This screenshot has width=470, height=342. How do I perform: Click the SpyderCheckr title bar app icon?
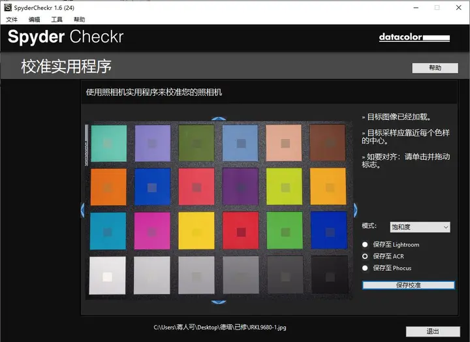click(x=7, y=7)
